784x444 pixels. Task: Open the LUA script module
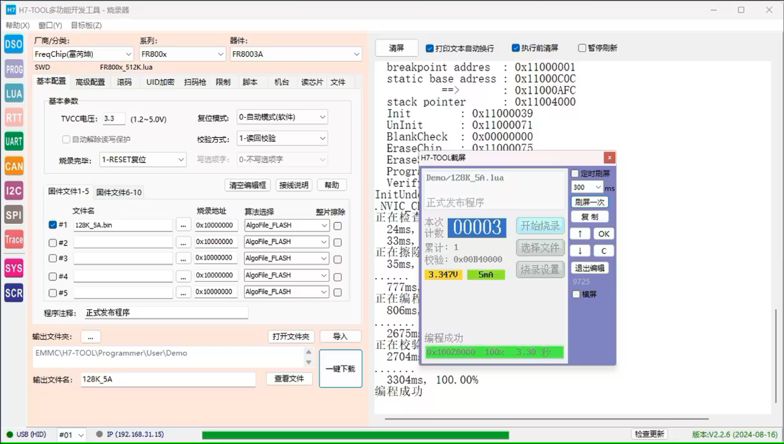(14, 94)
